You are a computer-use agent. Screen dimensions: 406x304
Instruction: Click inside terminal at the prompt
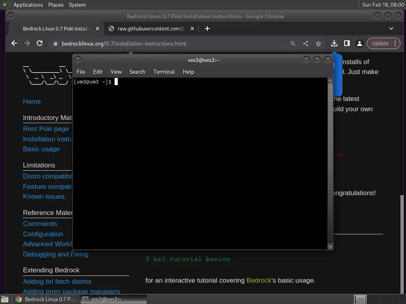pyautogui.click(x=116, y=82)
